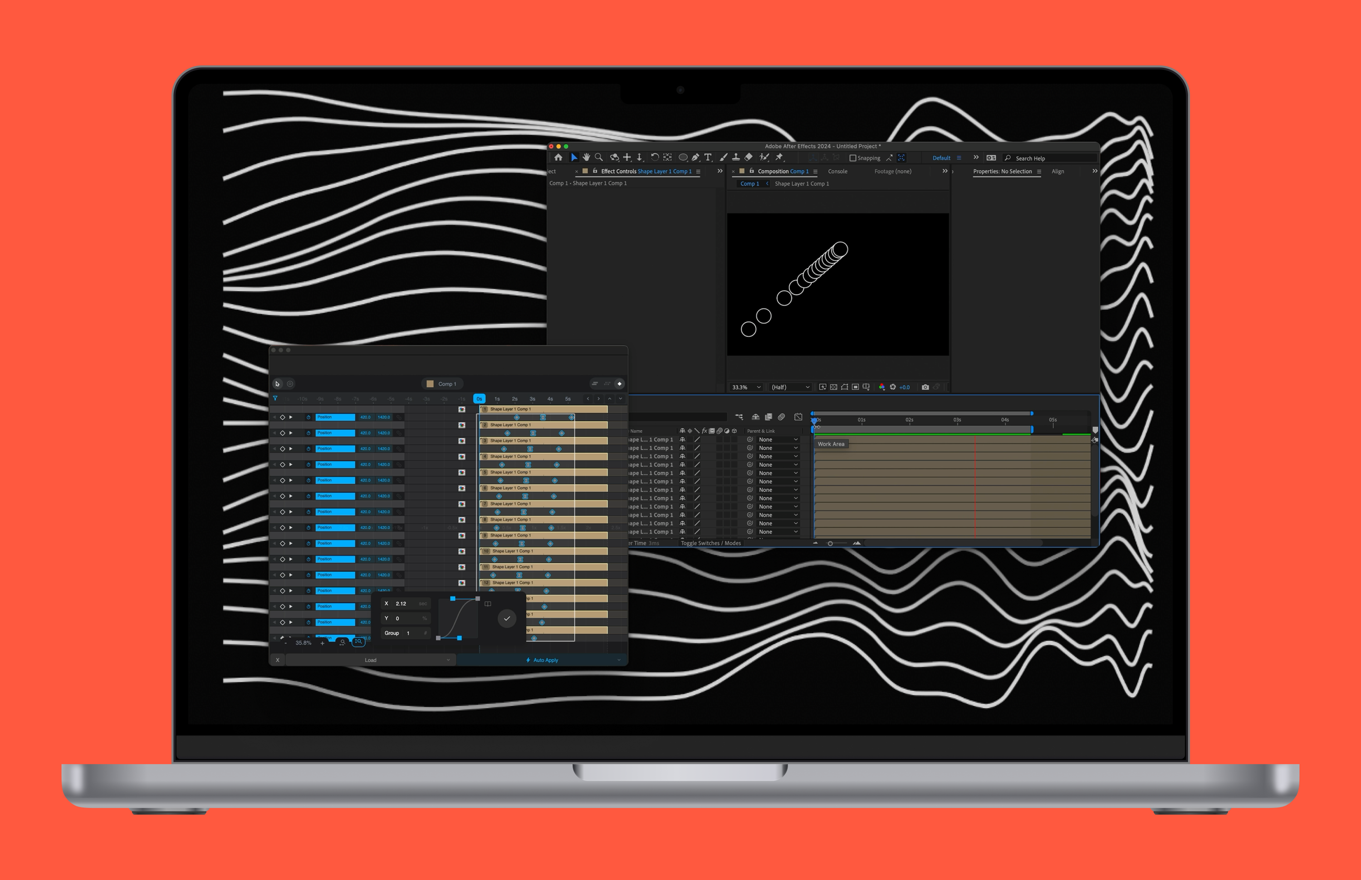1361x880 pixels.
Task: Choose the Type tool
Action: coord(708,158)
